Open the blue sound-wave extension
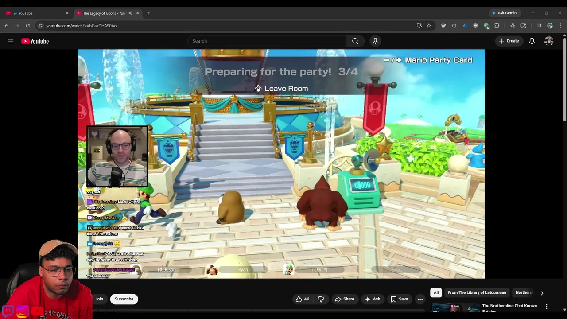The height and width of the screenshot is (319, 567). click(x=465, y=26)
